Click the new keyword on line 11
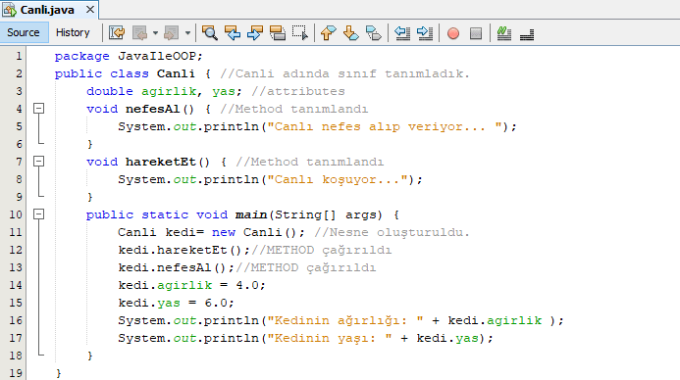The height and width of the screenshot is (380, 680). (x=224, y=232)
